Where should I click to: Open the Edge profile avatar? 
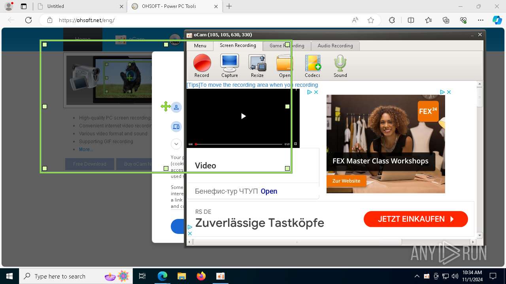pos(9,6)
